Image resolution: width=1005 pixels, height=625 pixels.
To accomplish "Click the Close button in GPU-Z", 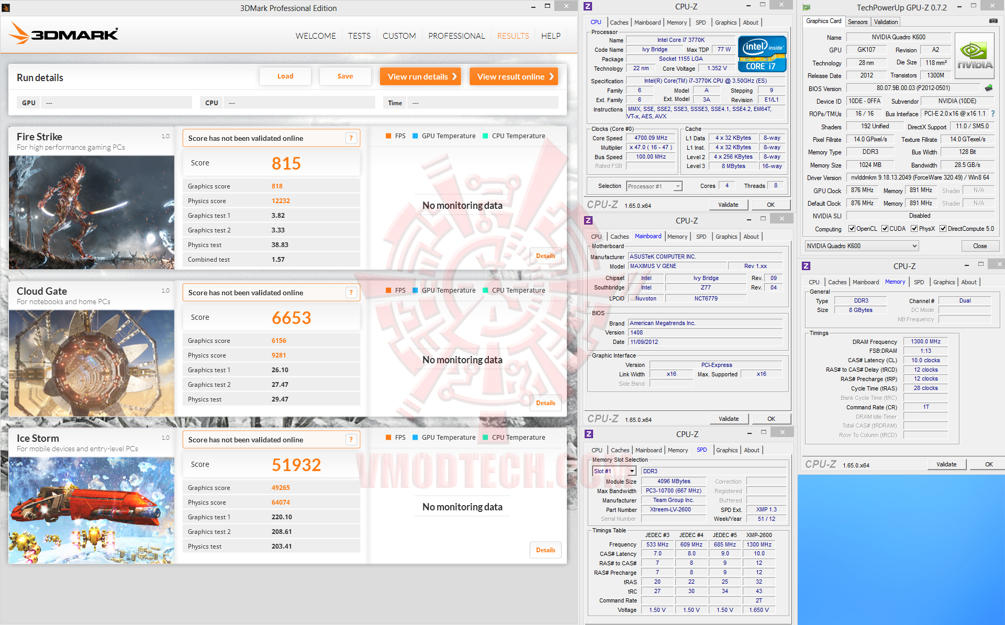I will (x=980, y=246).
